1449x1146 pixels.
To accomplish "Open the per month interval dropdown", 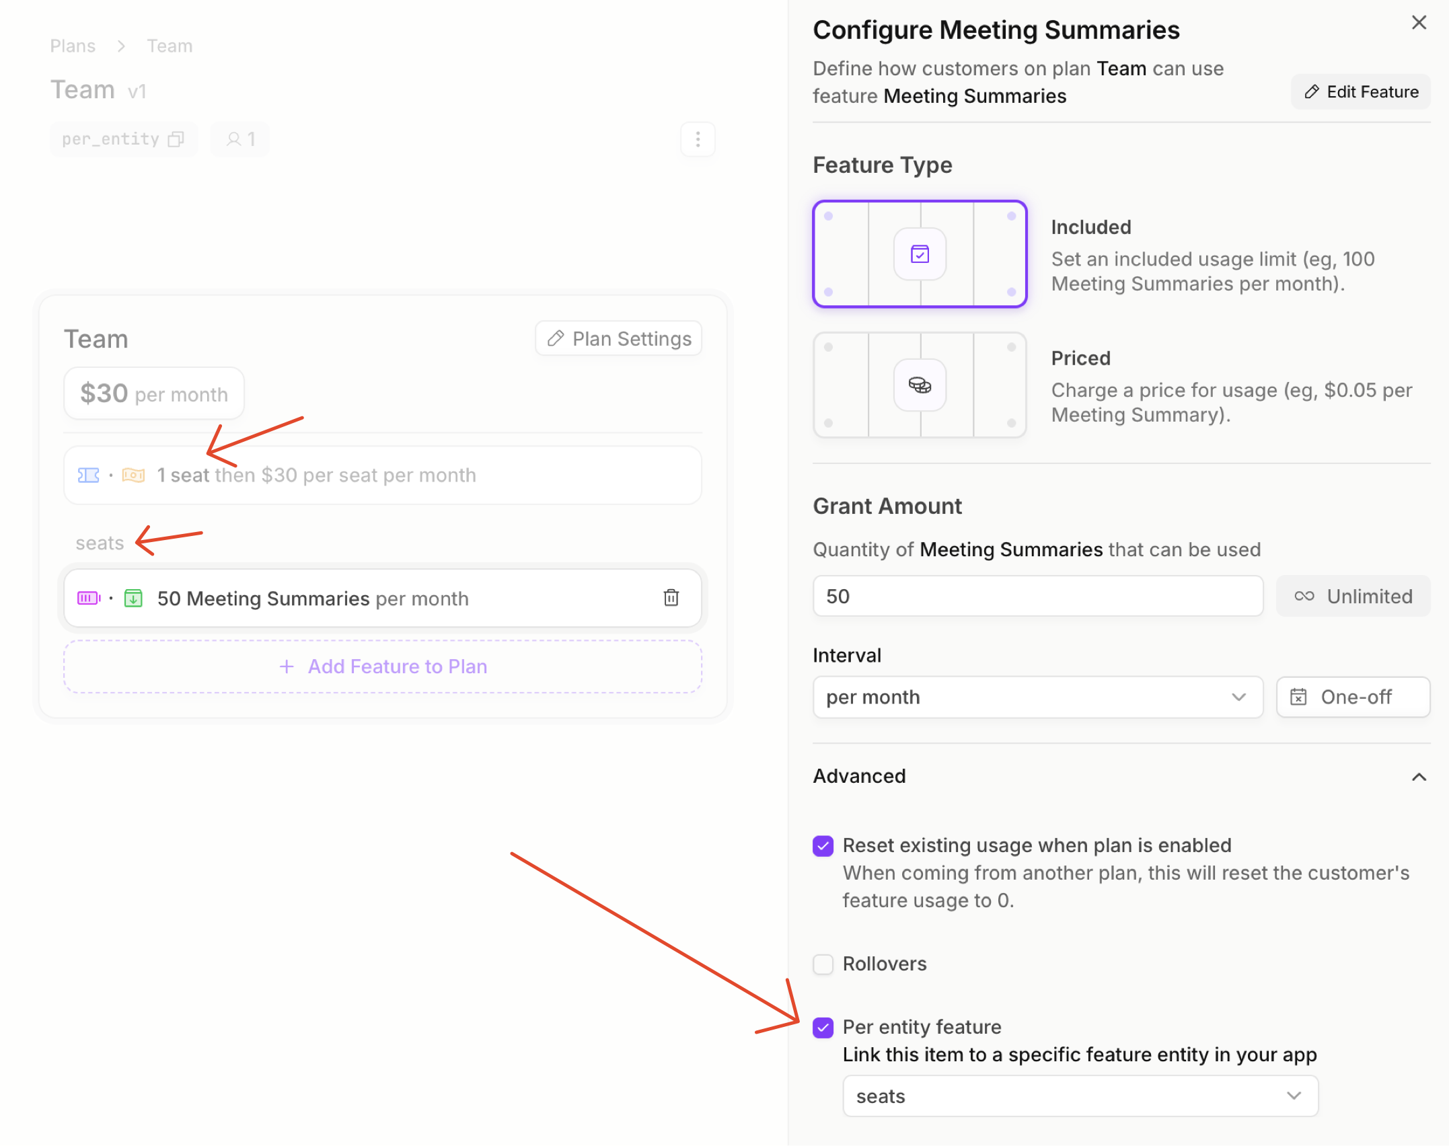I will tap(1037, 697).
